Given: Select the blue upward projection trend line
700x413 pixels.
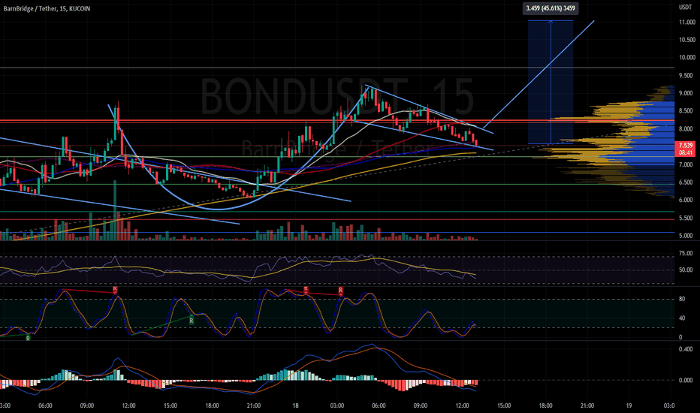Looking at the screenshot, I should [x=539, y=74].
